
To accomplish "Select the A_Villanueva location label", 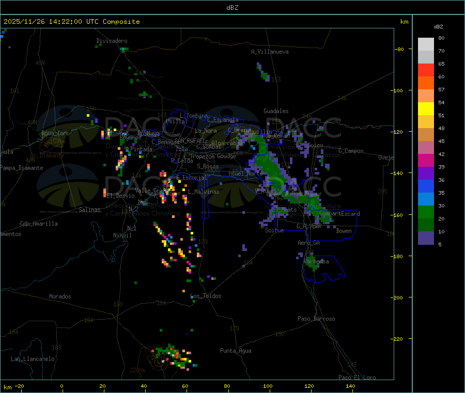I will click(270, 52).
